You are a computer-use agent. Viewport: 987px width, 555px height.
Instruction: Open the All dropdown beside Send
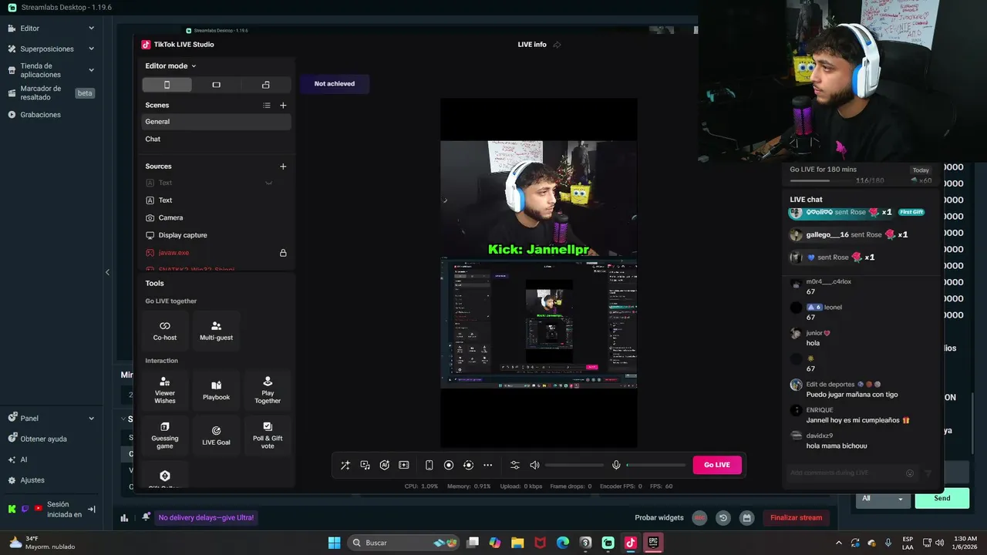[x=883, y=498]
